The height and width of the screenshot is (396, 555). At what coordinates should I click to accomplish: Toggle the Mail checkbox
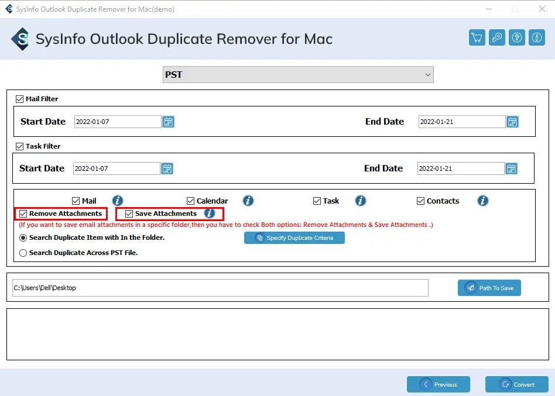tap(76, 201)
